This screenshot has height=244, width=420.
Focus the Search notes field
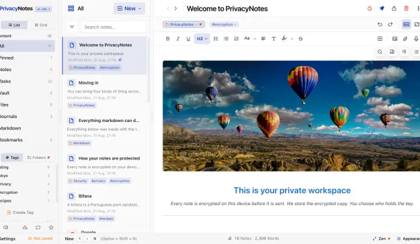(114, 27)
